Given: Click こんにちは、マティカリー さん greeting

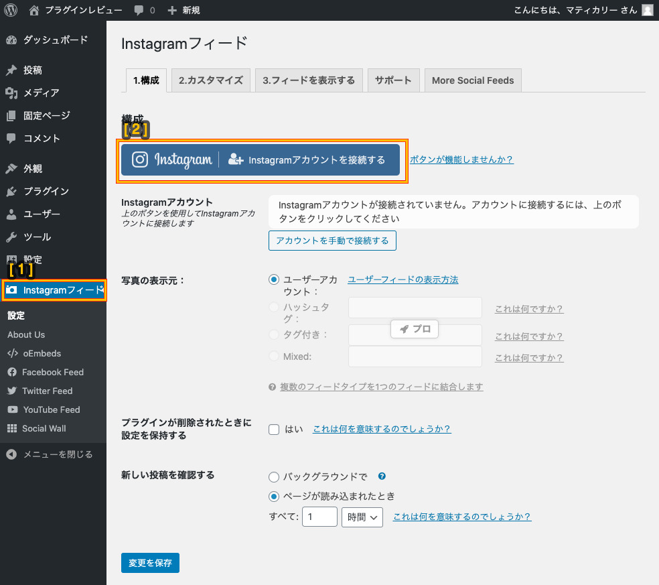Looking at the screenshot, I should tap(575, 10).
